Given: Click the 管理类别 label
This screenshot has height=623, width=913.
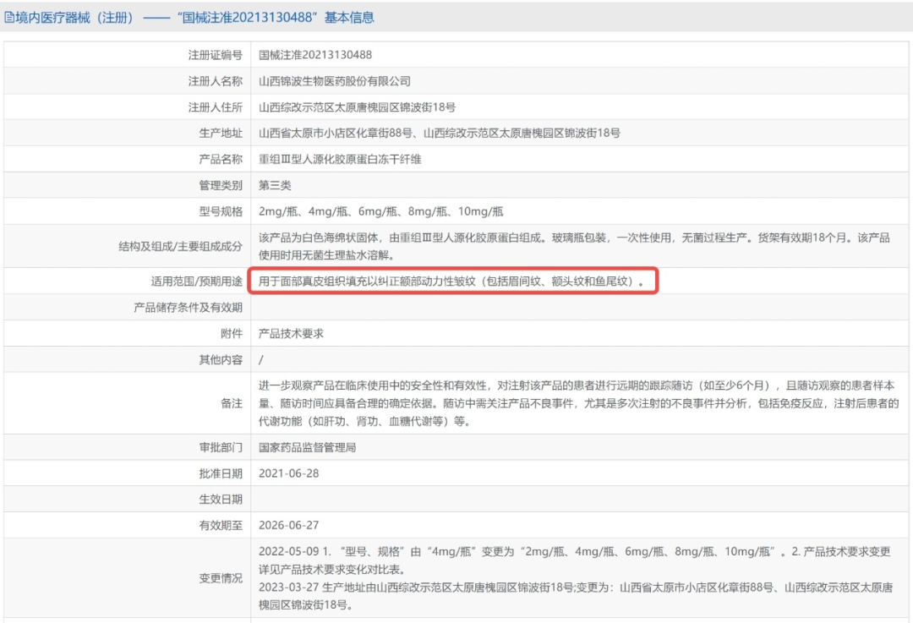Looking at the screenshot, I should tap(221, 185).
